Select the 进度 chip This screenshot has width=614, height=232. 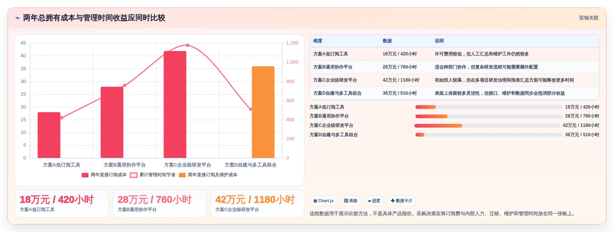tap(374, 201)
